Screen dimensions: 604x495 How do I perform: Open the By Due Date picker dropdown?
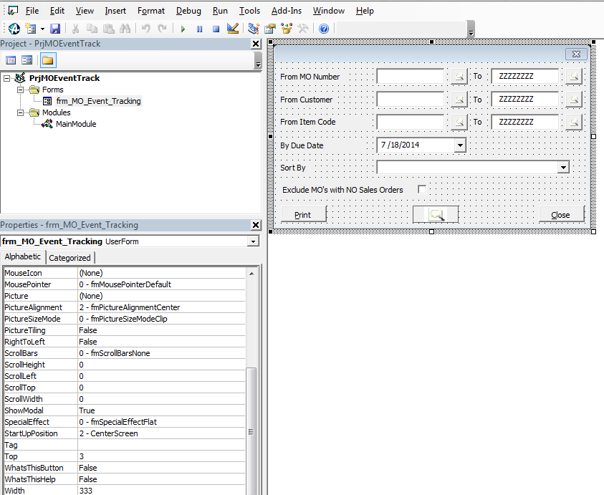459,145
